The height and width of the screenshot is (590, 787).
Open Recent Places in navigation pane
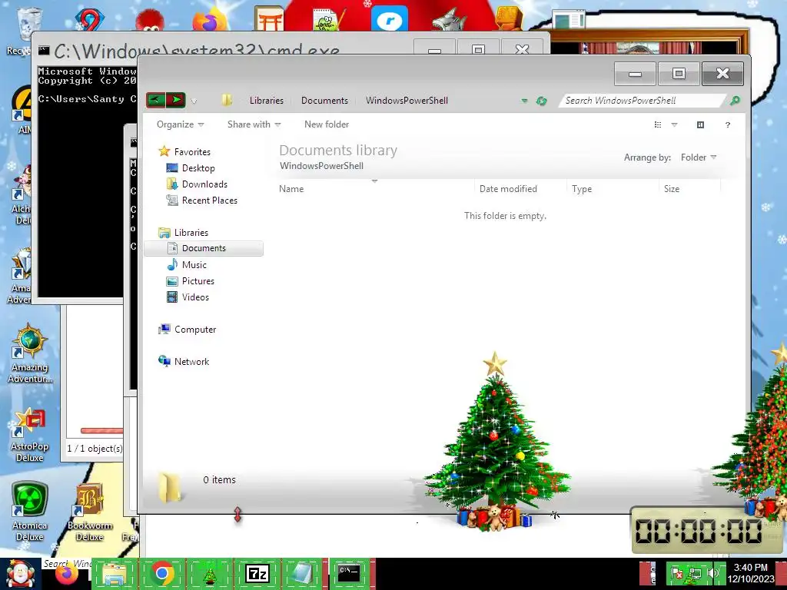202,201
